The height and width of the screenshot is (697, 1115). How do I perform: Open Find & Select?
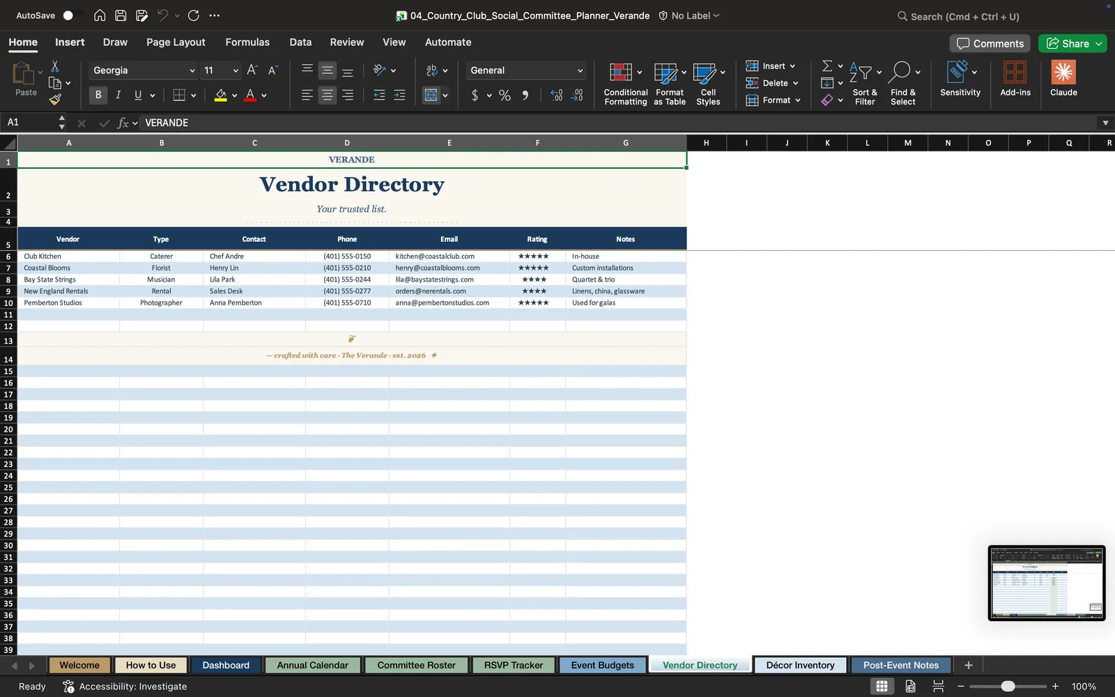[903, 84]
